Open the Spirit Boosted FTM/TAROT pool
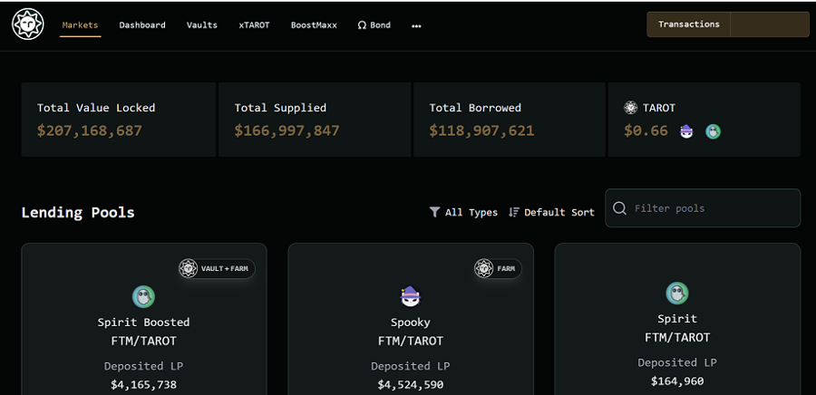The height and width of the screenshot is (395, 816). click(143, 319)
